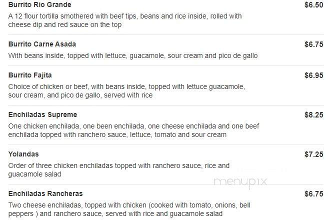The height and width of the screenshot is (223, 330).
Task: Click the Burrito Fajita description text
Action: pos(126,91)
